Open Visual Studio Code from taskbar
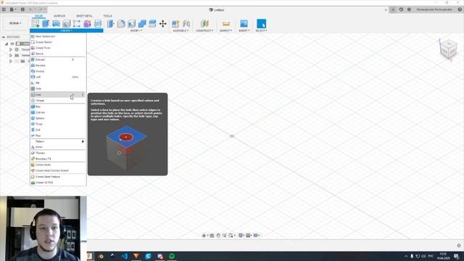The width and height of the screenshot is (464, 261). click(125, 256)
